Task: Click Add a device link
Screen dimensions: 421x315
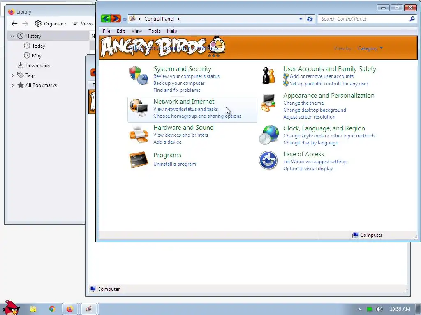Action: (167, 142)
